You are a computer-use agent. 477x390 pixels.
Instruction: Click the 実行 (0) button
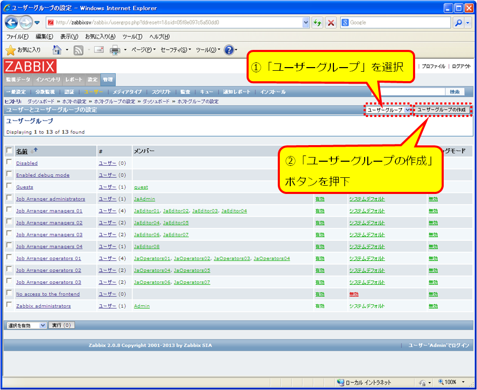pyautogui.click(x=61, y=325)
